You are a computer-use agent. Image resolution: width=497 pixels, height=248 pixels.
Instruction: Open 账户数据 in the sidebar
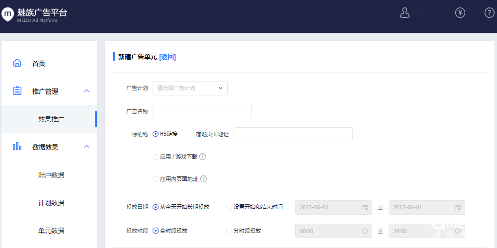click(x=51, y=175)
